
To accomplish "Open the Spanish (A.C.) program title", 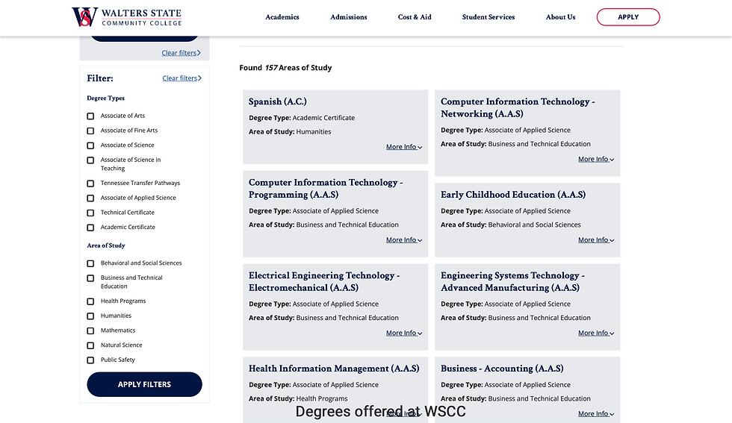I will 278,101.
